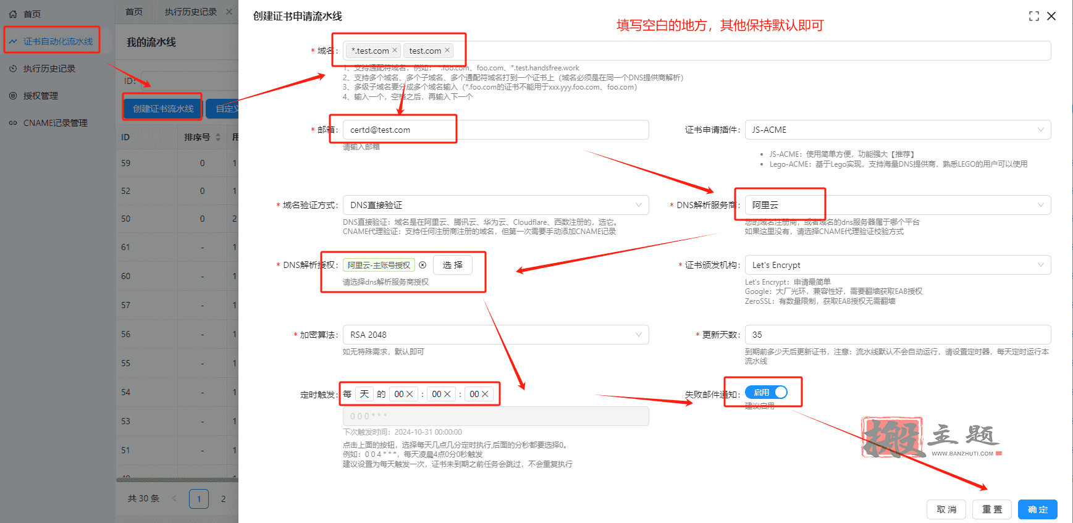Open the DNS解析服务商 dropdown

point(898,205)
